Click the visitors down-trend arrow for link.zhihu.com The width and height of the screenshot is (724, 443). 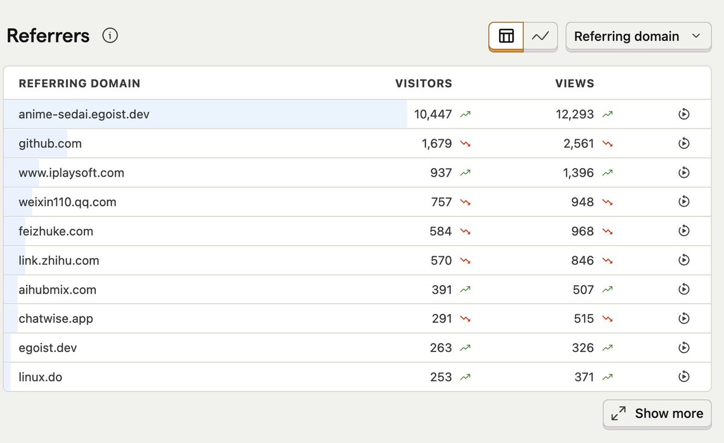(465, 260)
